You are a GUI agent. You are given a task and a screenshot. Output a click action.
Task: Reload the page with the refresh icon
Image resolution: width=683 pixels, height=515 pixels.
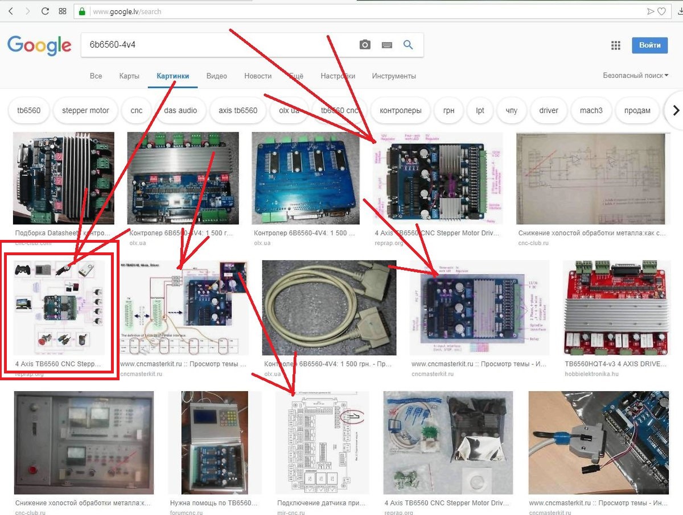point(46,11)
